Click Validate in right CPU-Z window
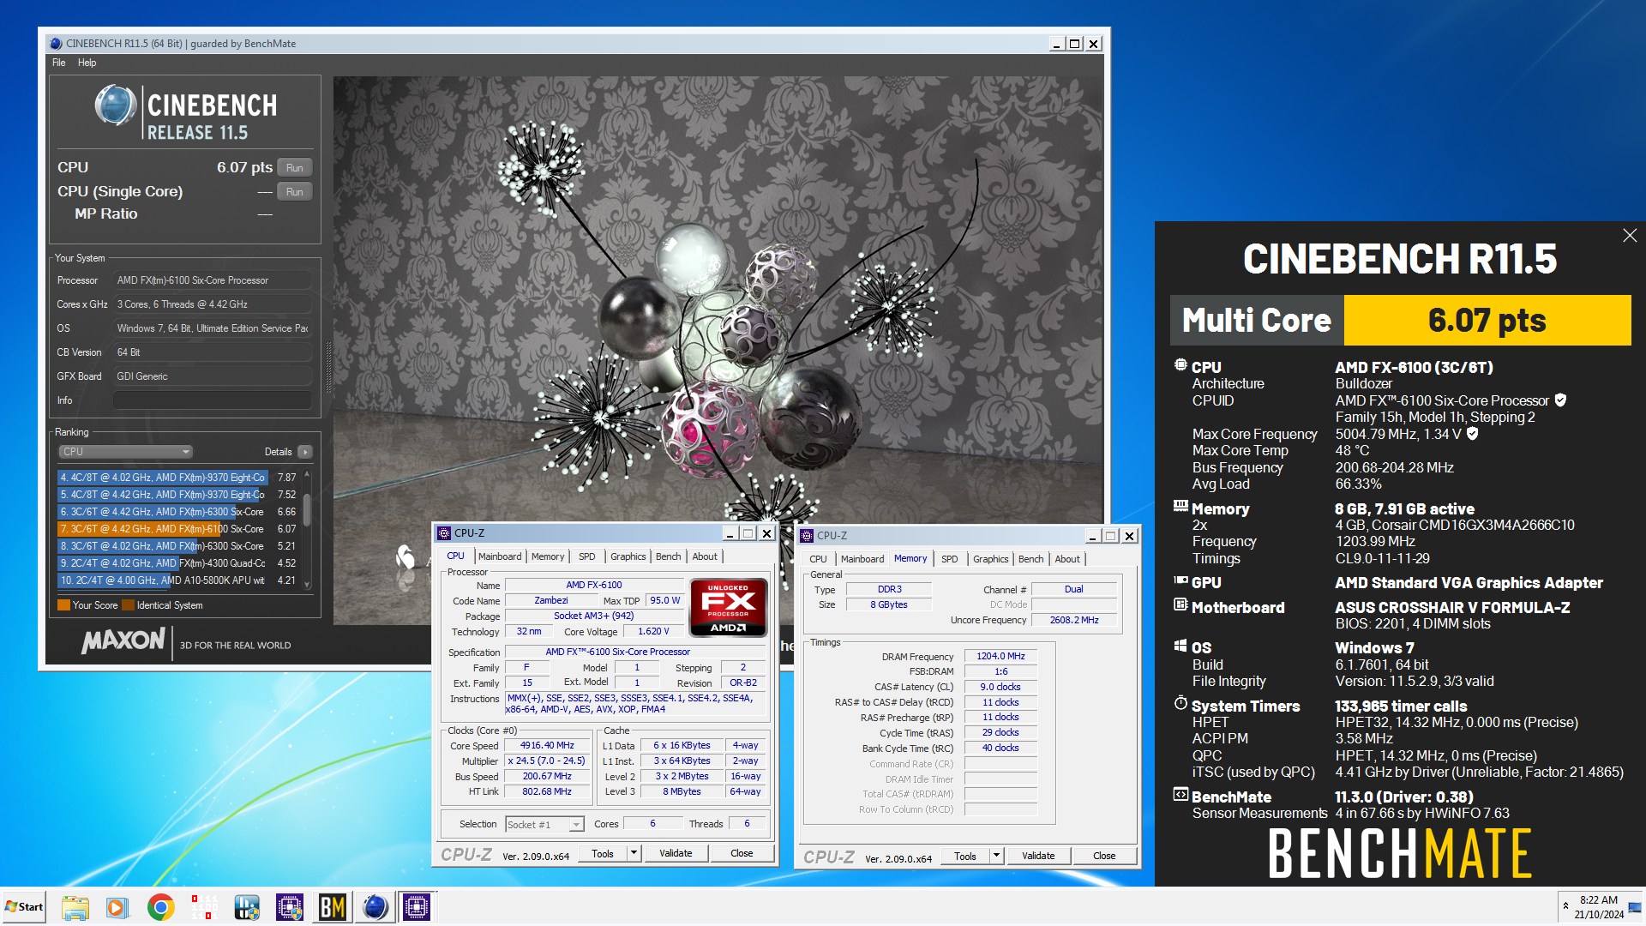1646x926 pixels. [1038, 856]
